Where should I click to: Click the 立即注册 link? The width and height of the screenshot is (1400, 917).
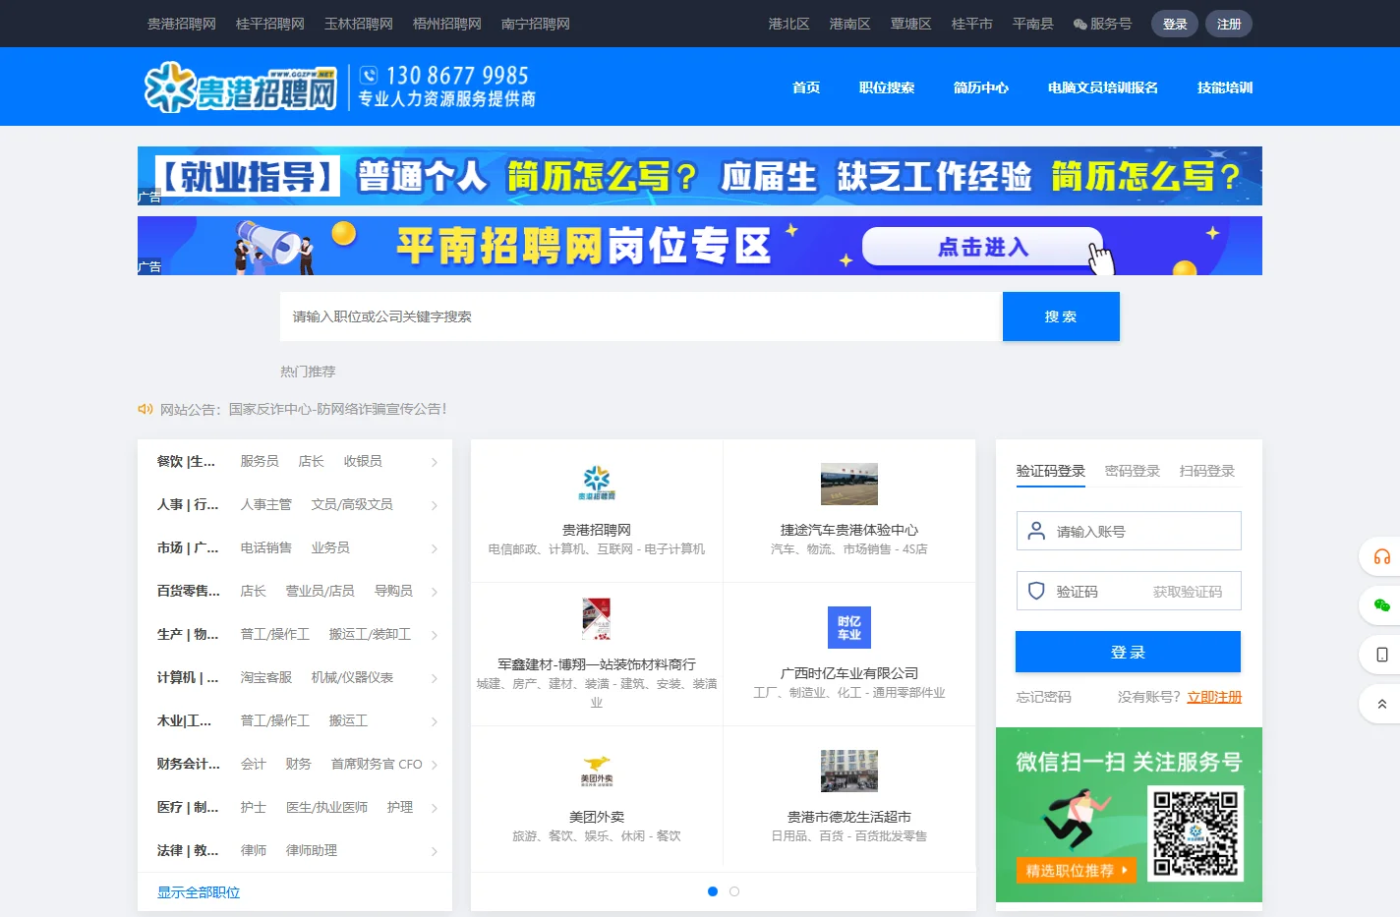tap(1214, 697)
